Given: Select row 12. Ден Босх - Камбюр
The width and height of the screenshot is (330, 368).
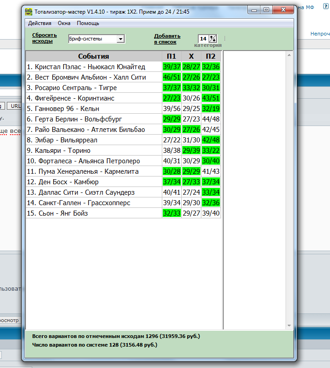Looking at the screenshot, I should click(94, 182).
